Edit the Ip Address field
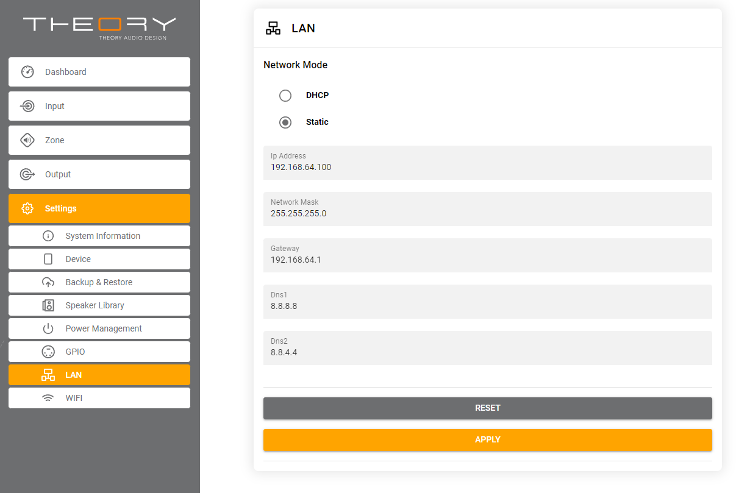750x493 pixels. [x=488, y=163]
